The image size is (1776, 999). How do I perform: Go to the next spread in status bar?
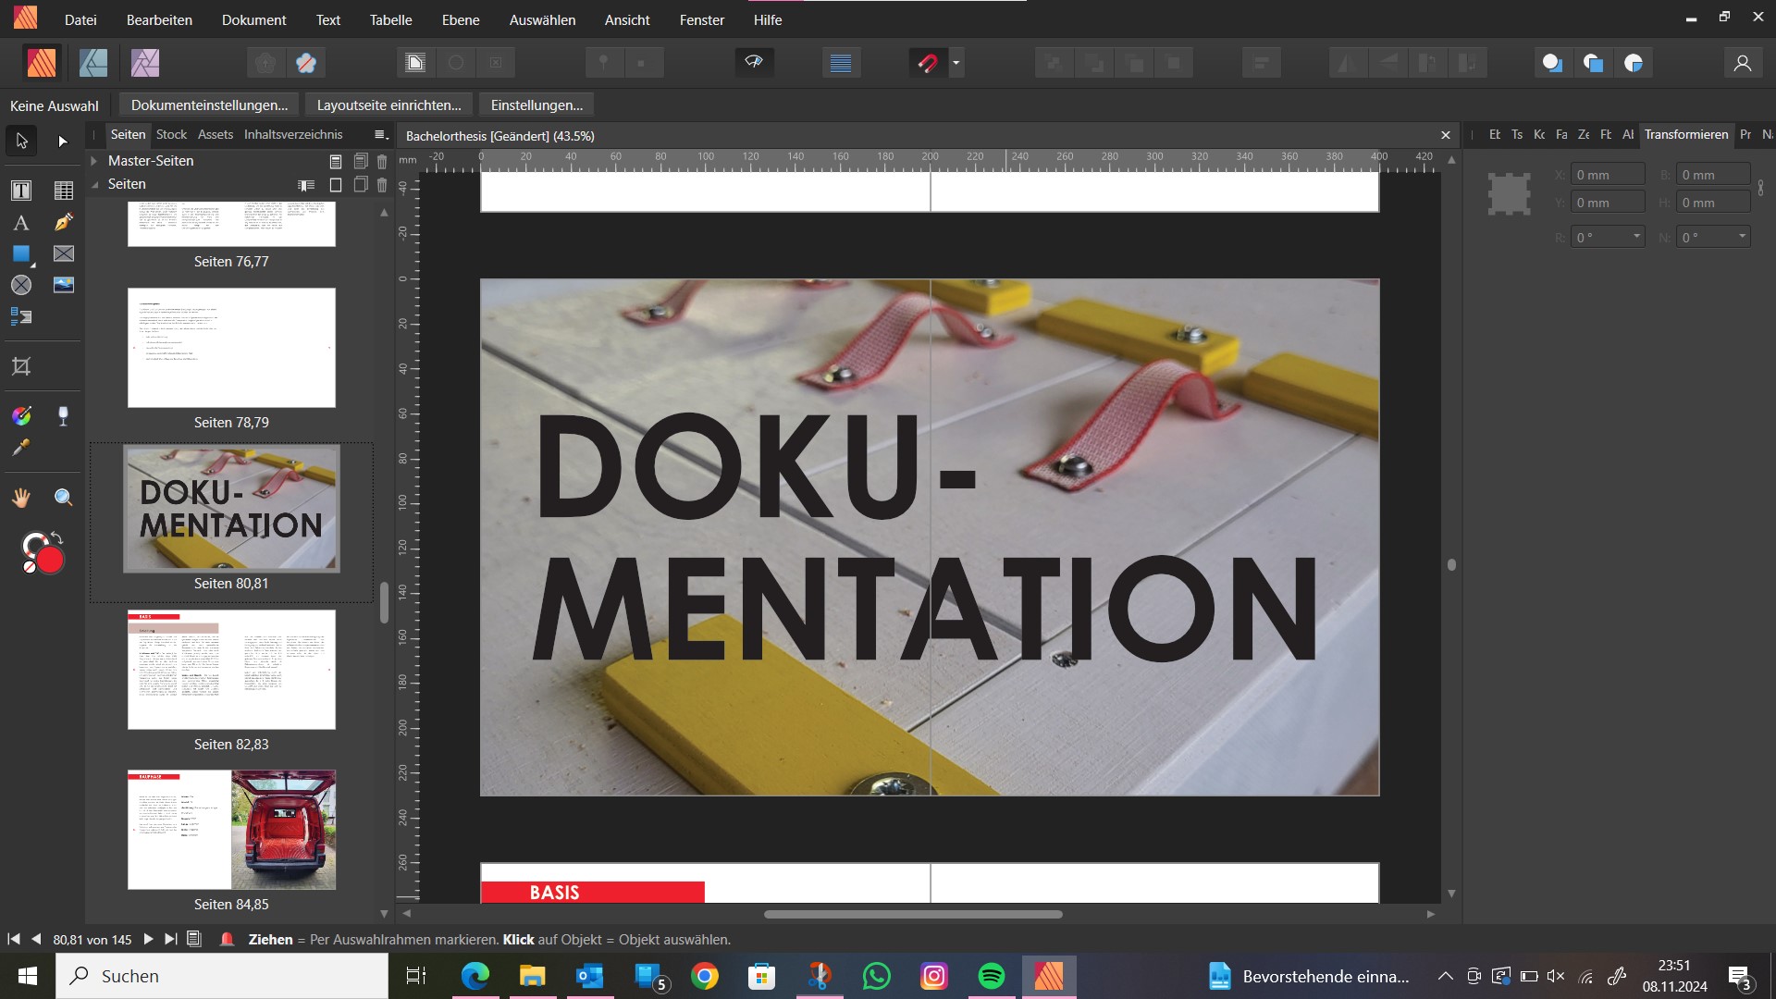tap(148, 940)
